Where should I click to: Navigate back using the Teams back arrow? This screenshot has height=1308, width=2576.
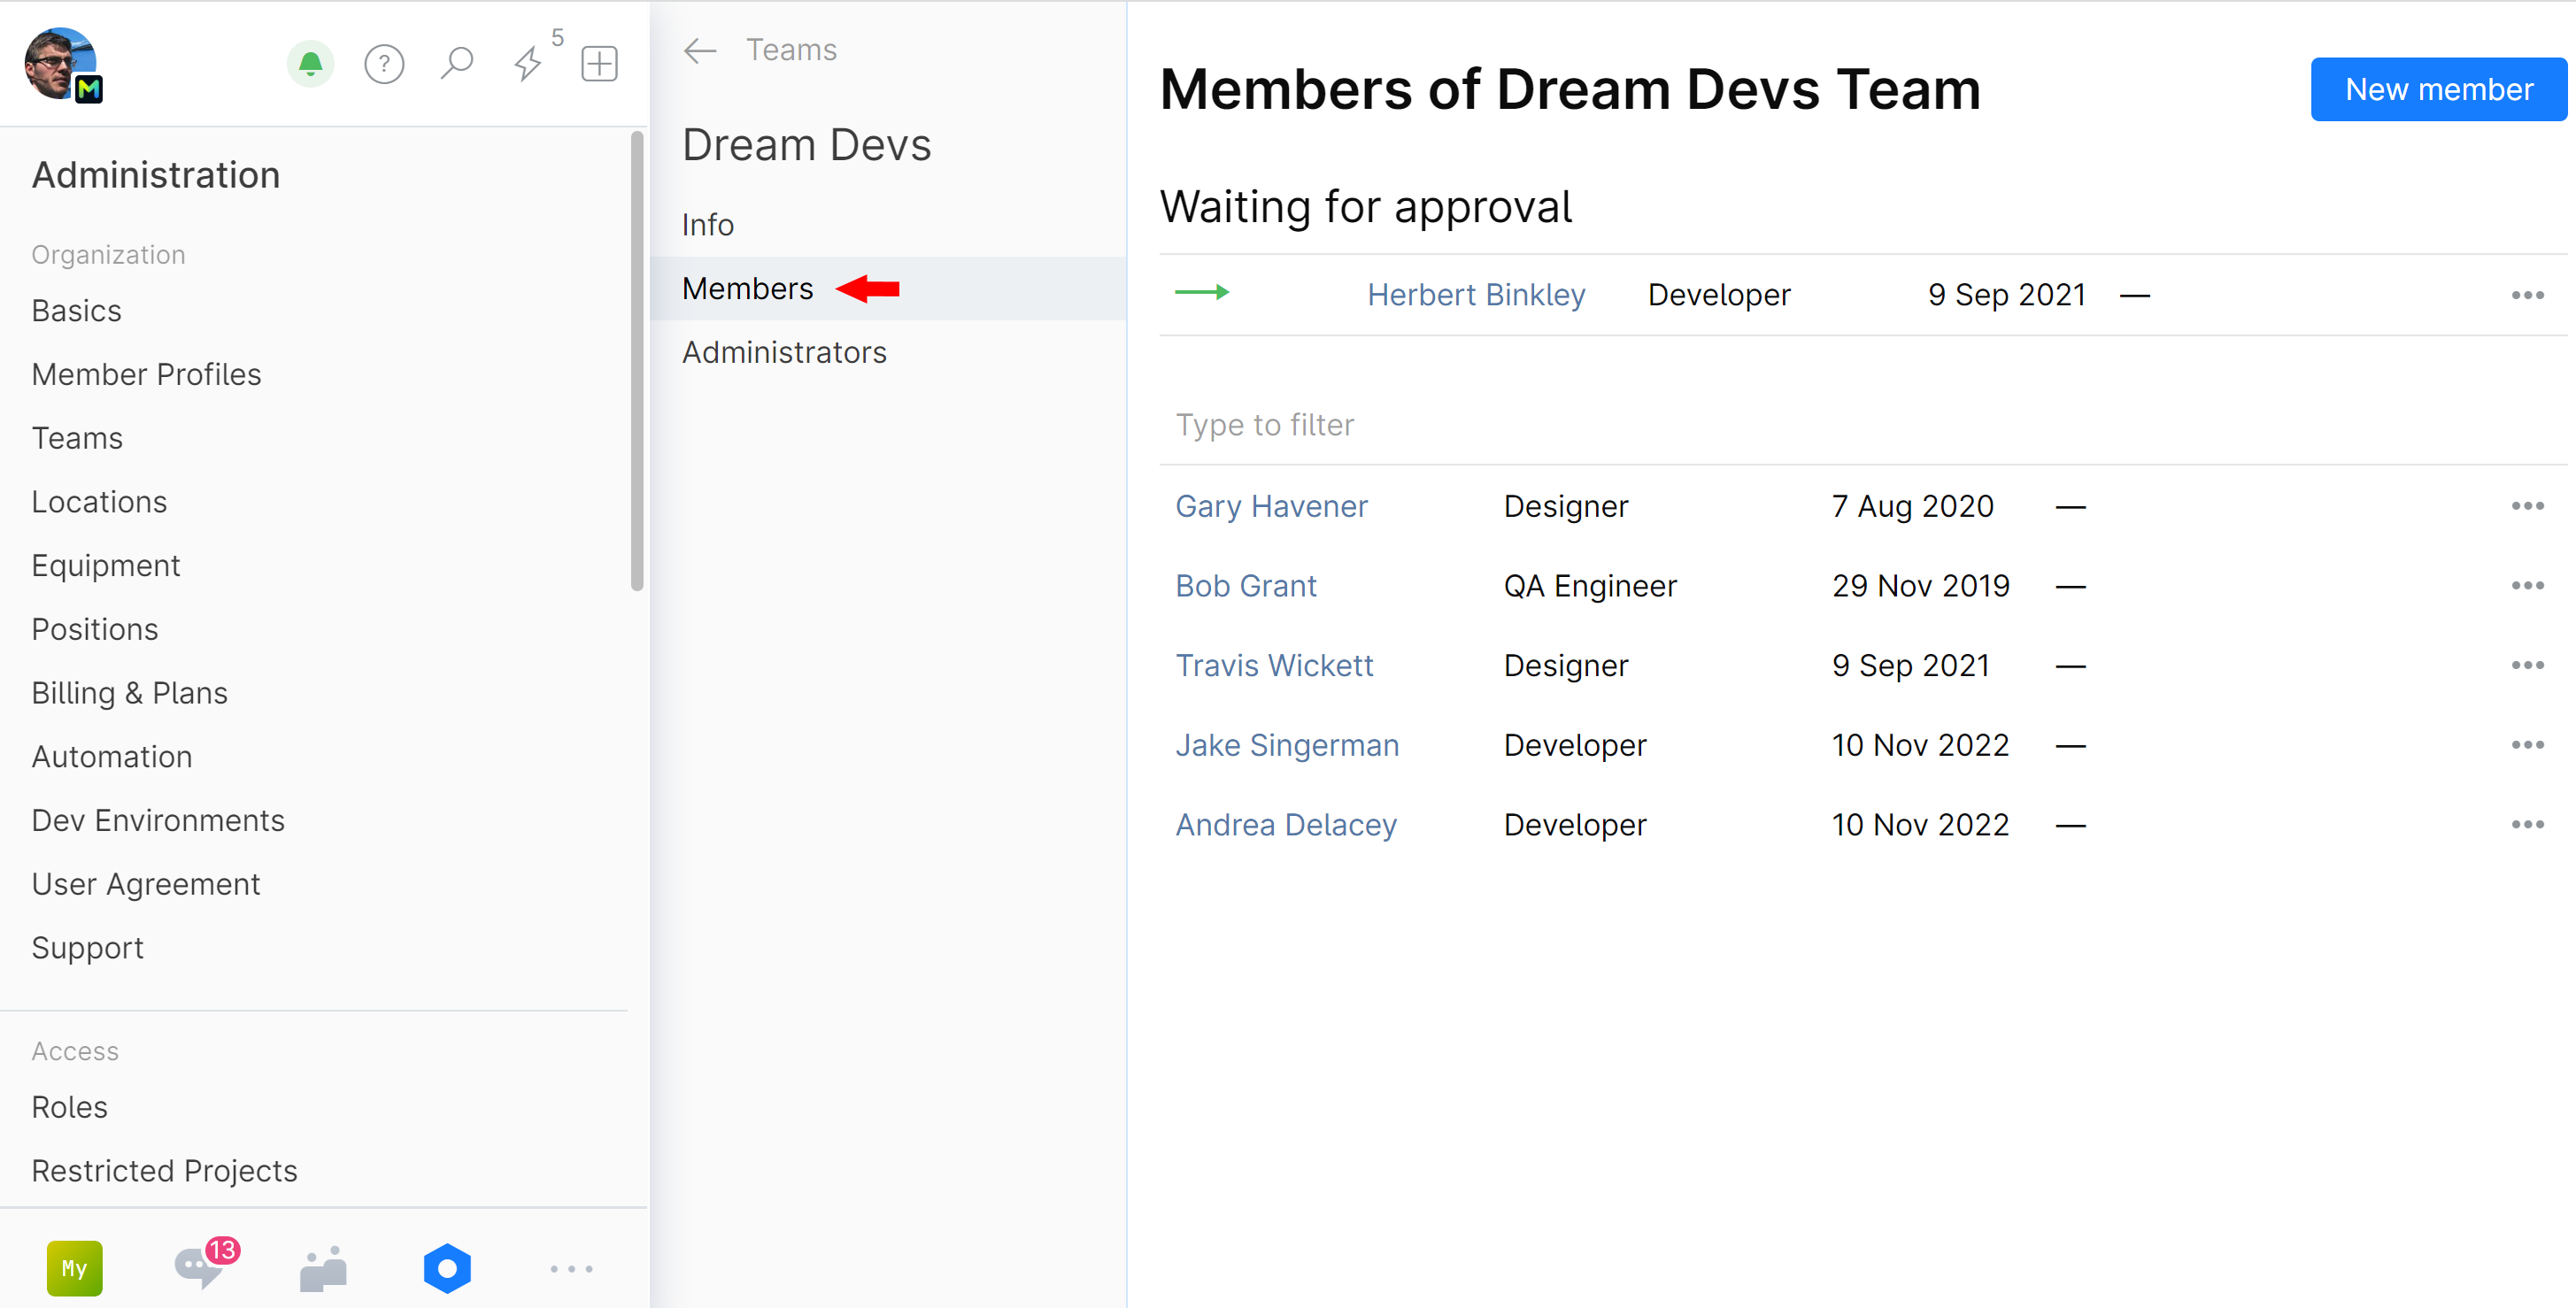[x=699, y=50]
